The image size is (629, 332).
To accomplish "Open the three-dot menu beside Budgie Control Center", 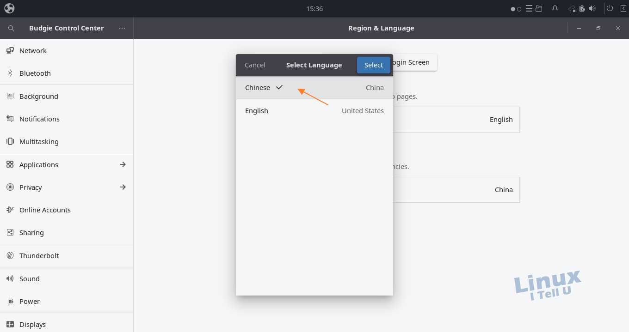I will [x=122, y=28].
